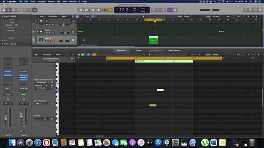Open the File menu in the menu bar

coord(20,2)
